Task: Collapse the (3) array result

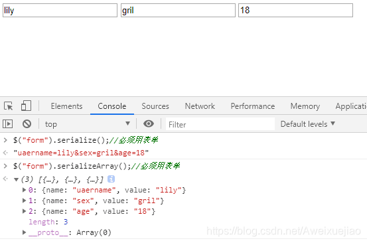Action: pos(16,179)
